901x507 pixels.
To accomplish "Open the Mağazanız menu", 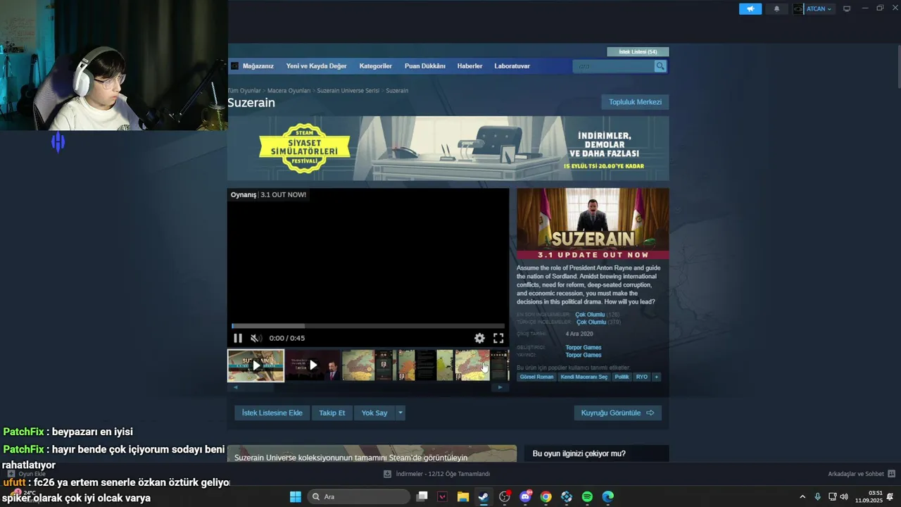I will tap(258, 66).
